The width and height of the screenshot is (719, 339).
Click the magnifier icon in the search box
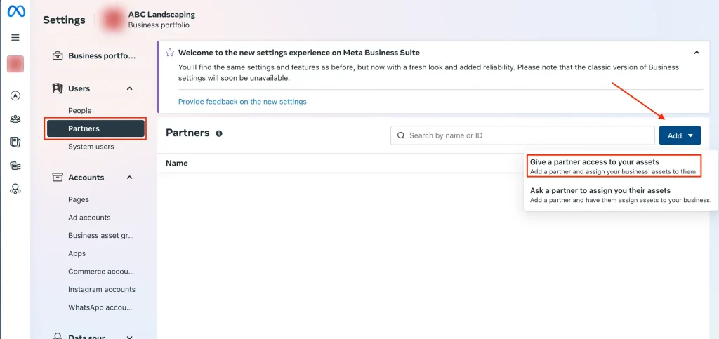click(401, 135)
